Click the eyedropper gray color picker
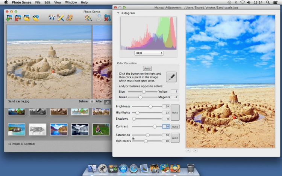 (171, 77)
